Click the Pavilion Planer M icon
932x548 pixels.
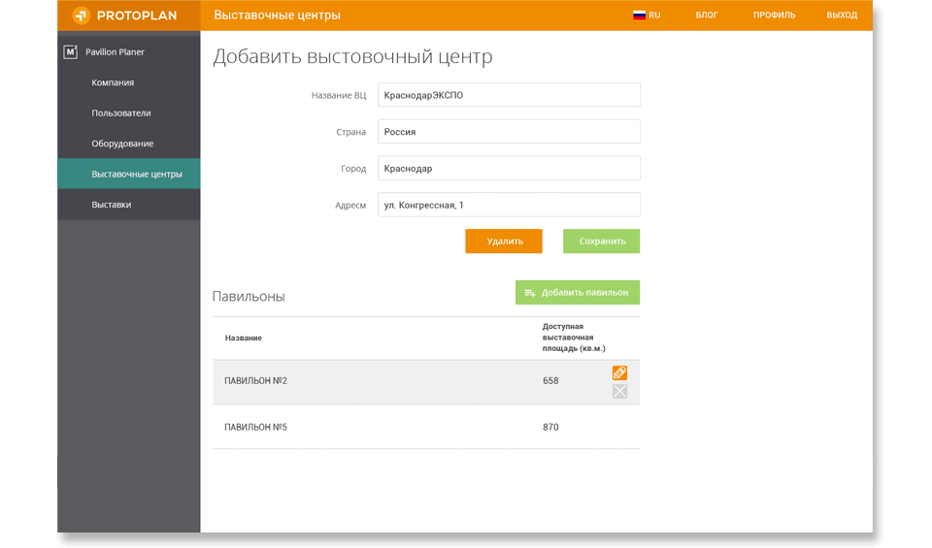[x=71, y=52]
